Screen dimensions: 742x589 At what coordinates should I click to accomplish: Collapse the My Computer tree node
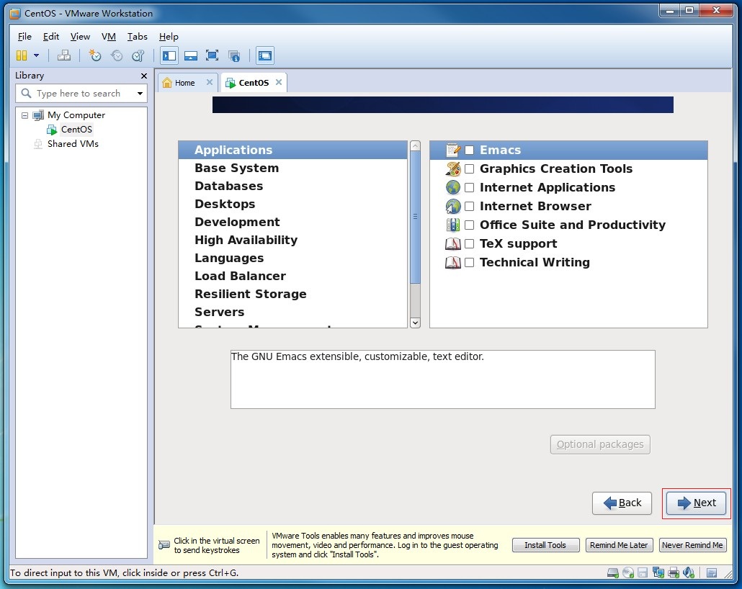tap(24, 115)
